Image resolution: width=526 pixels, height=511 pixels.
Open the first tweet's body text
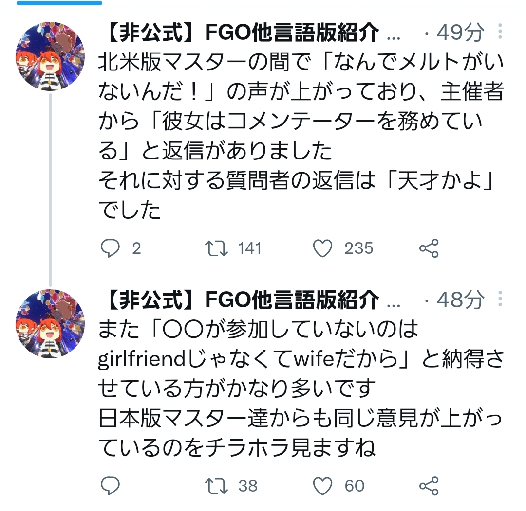click(x=292, y=136)
